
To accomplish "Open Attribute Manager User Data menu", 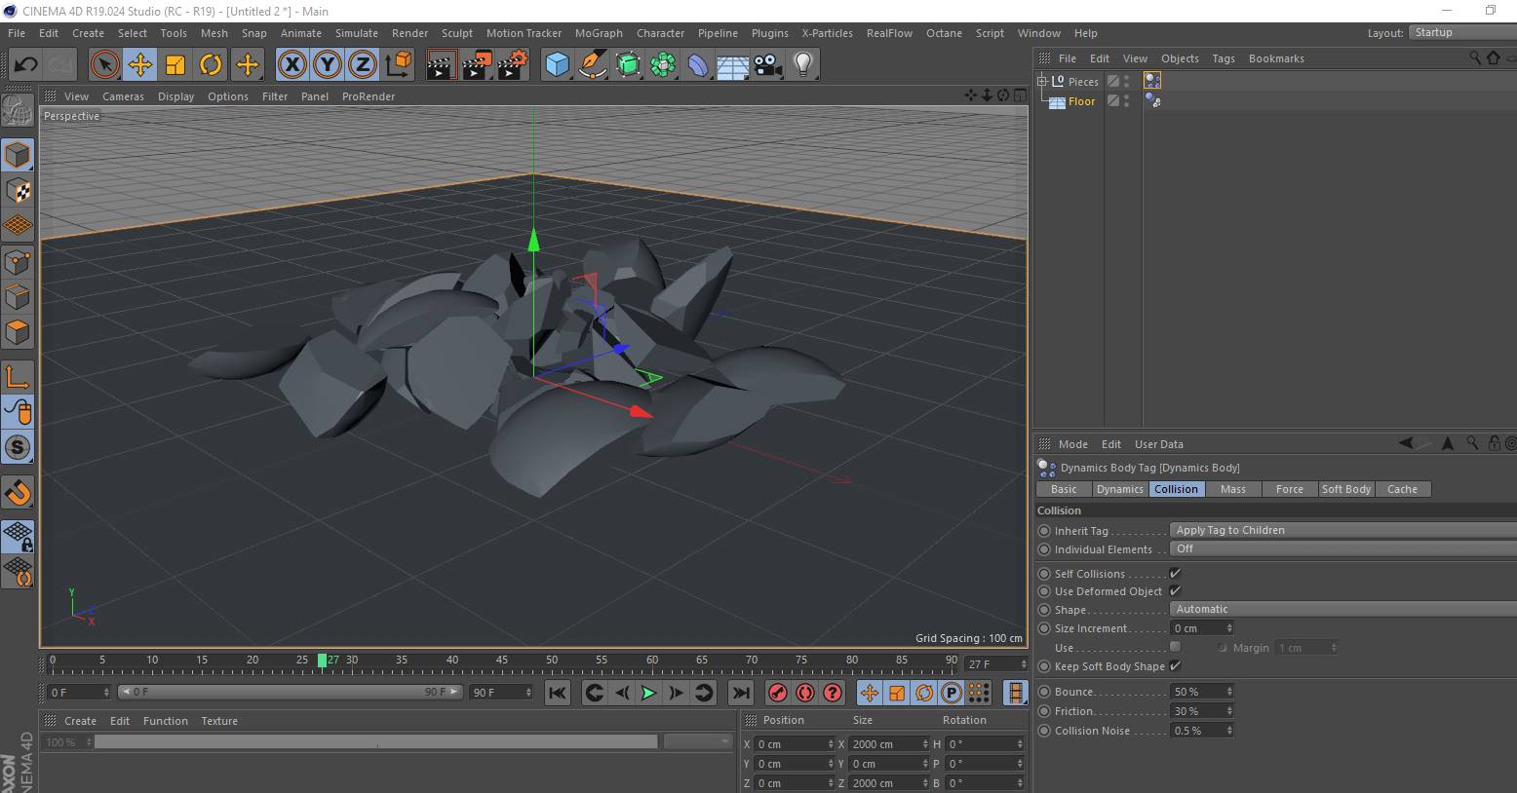I will pos(1158,444).
